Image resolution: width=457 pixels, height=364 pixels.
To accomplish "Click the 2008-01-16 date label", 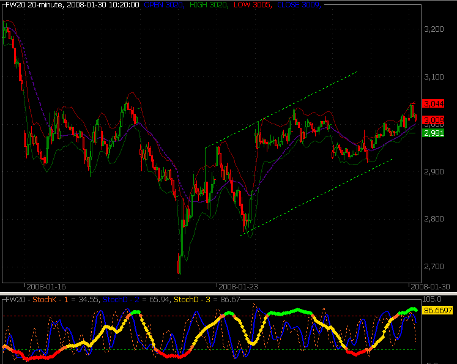I will (46, 287).
